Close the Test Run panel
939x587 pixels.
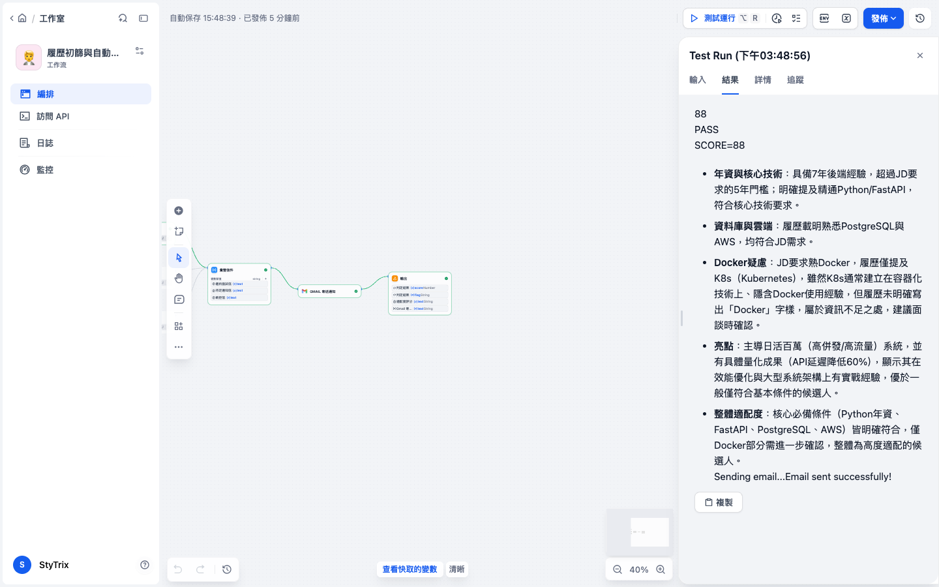(x=920, y=55)
